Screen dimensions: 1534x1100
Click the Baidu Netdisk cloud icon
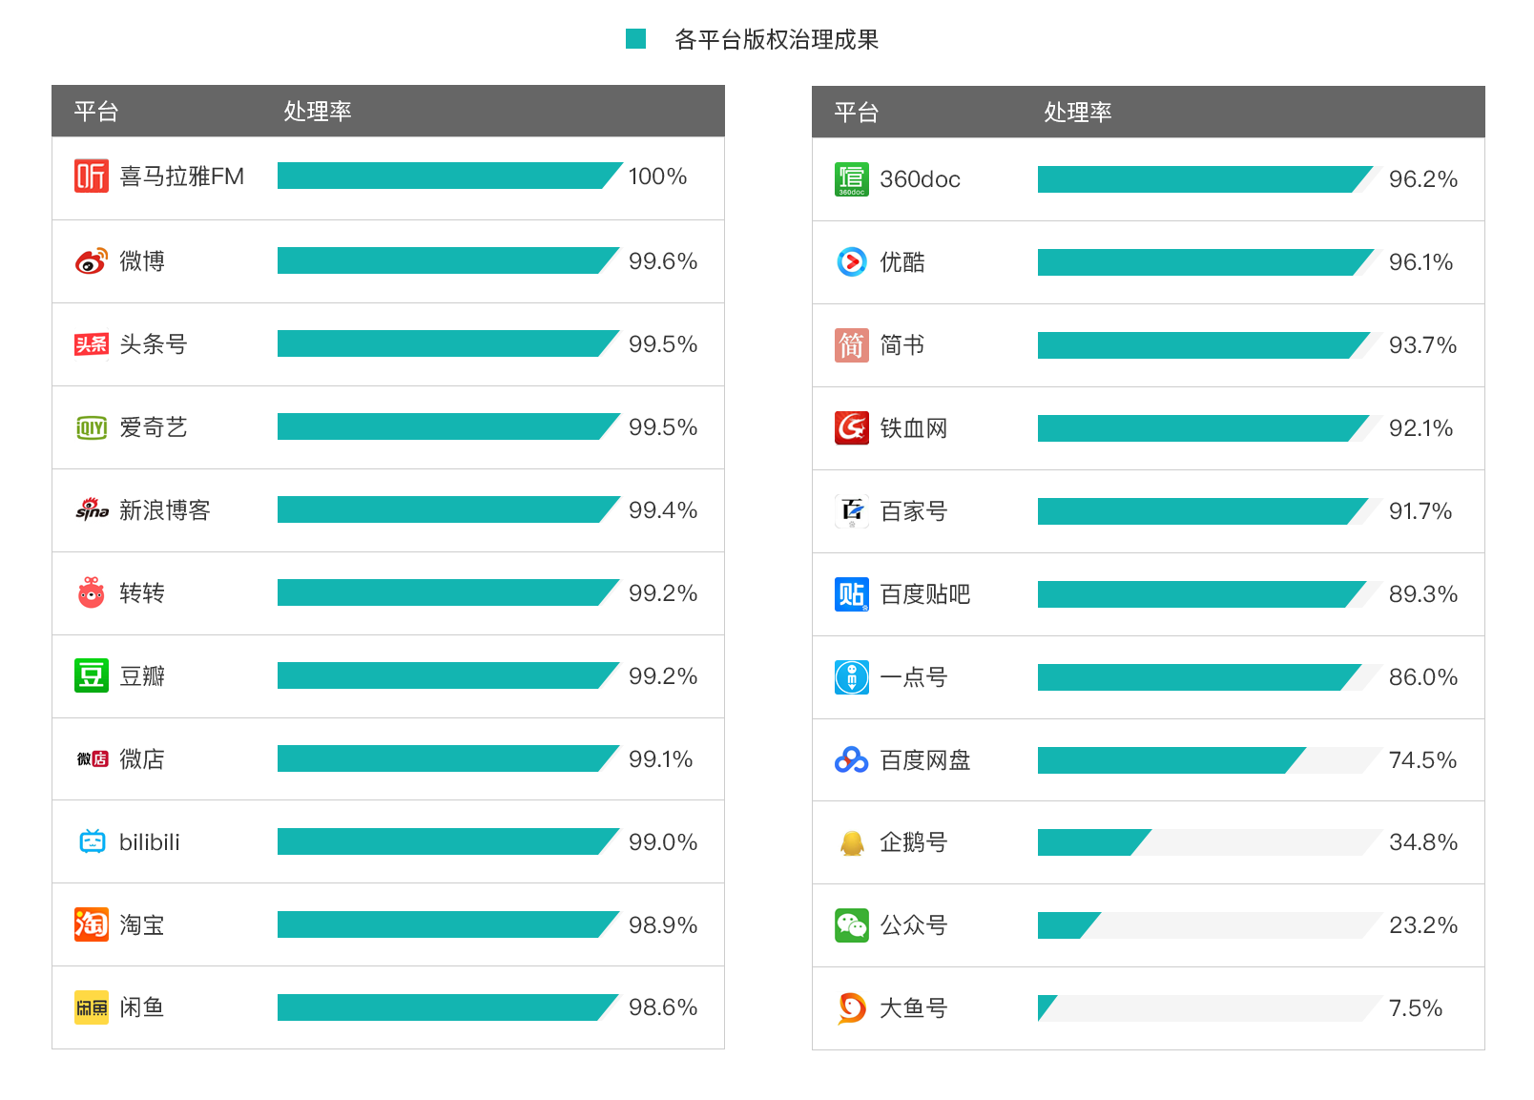coord(851,760)
